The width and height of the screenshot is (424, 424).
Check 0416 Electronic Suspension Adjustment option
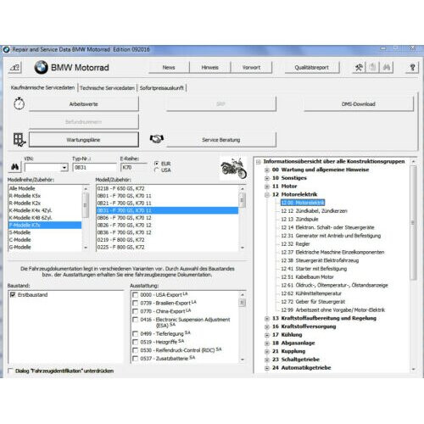click(136, 320)
